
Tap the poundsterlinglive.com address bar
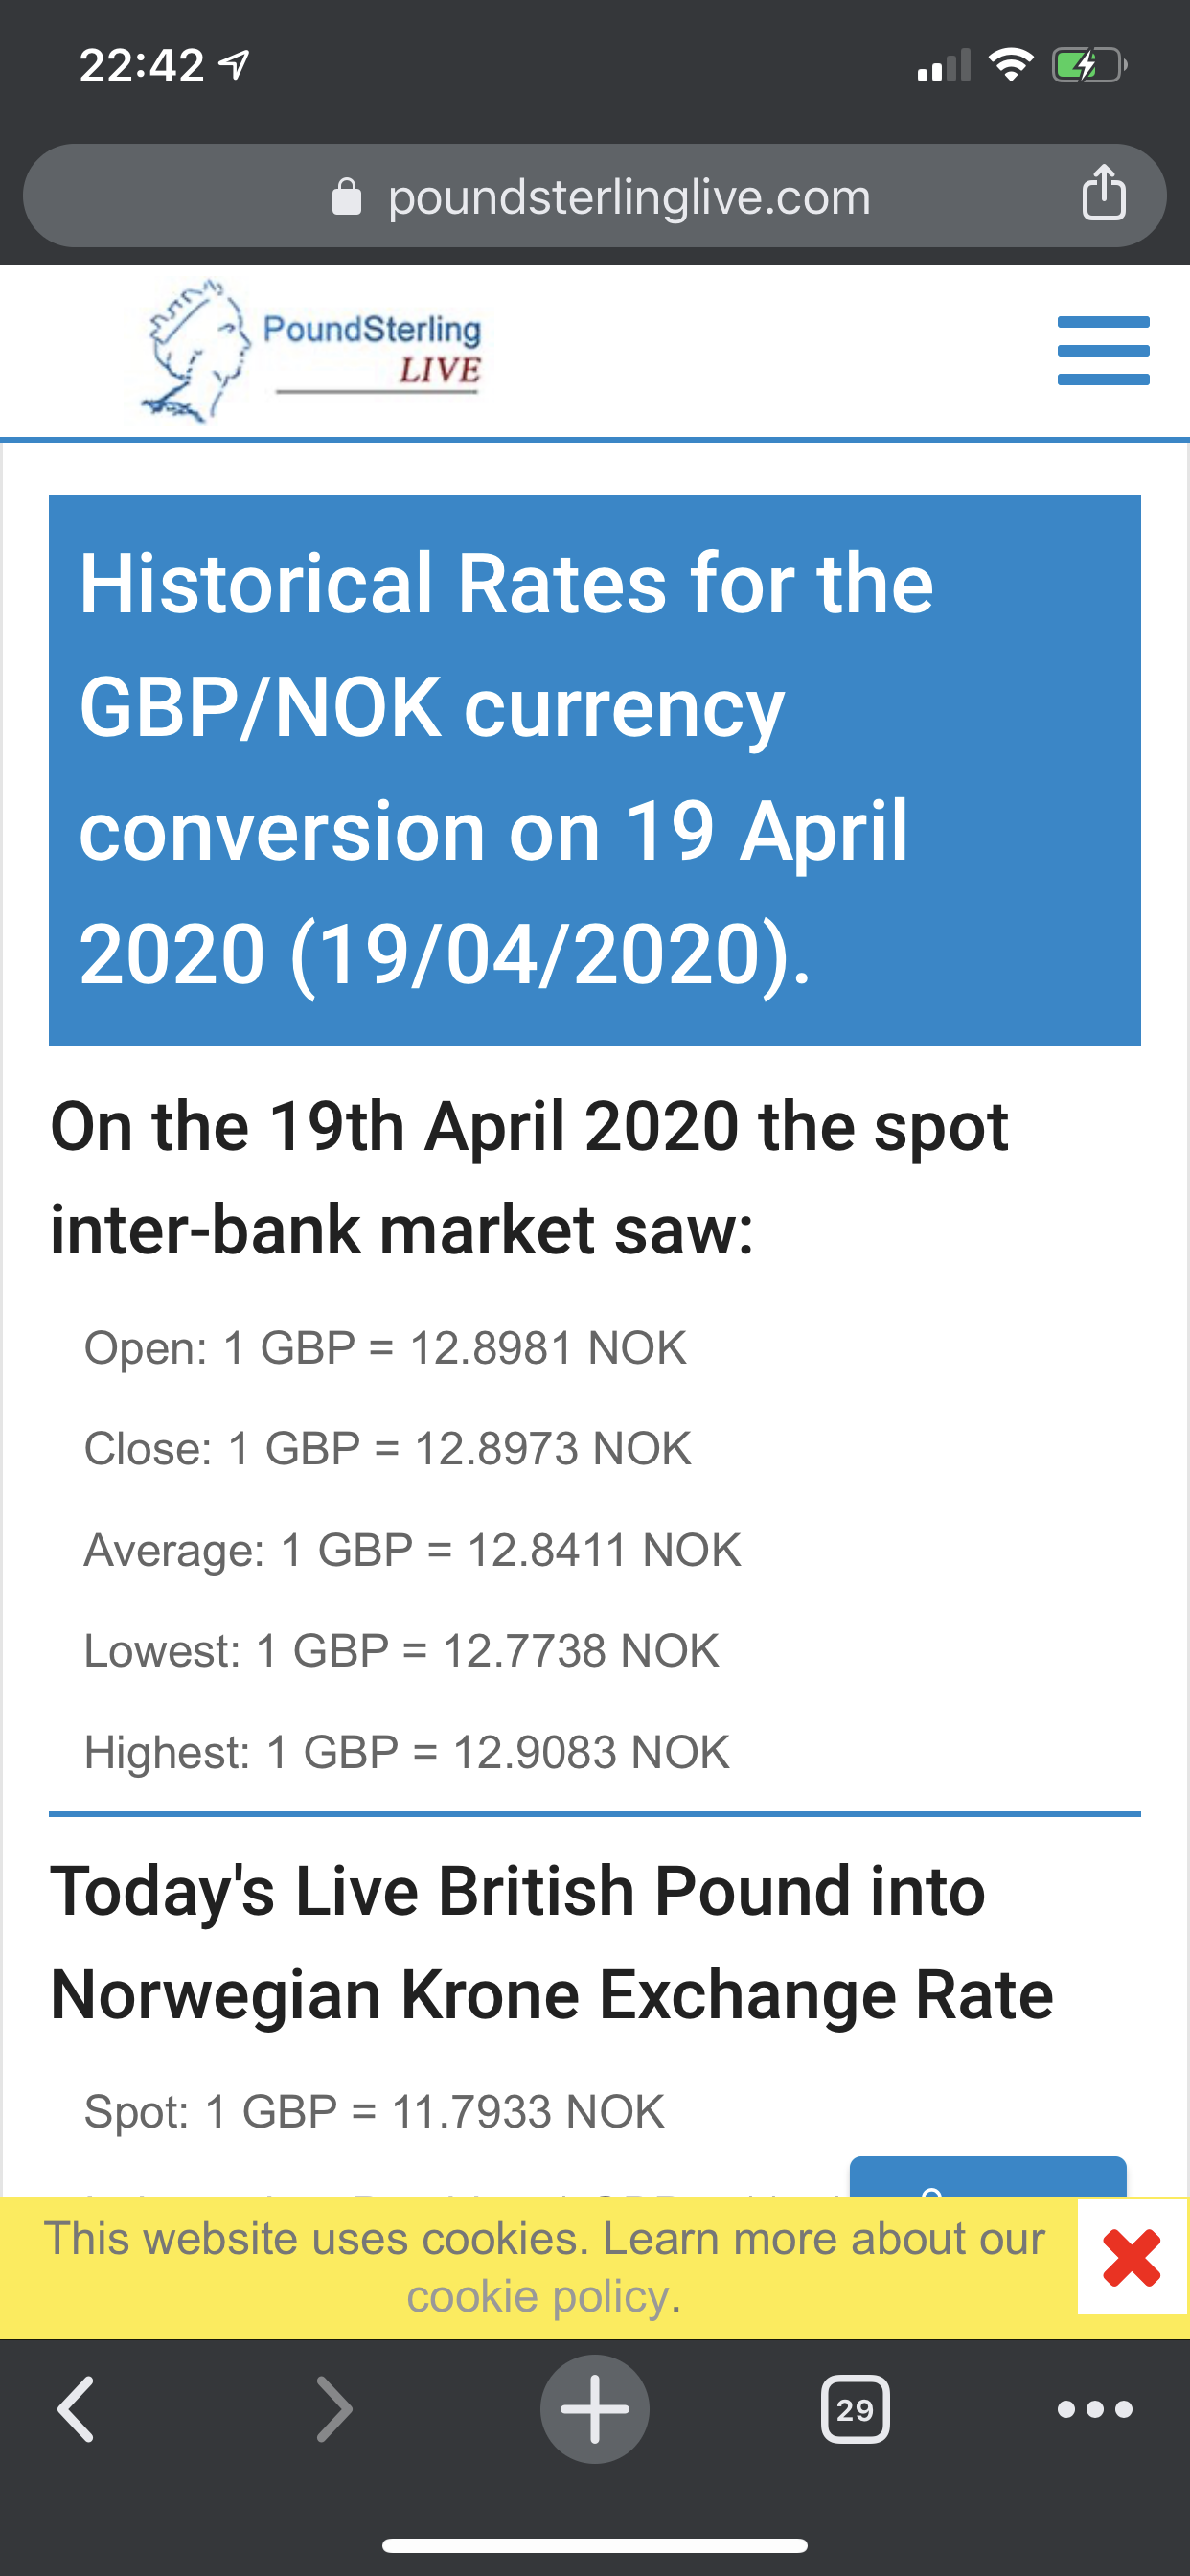coord(595,196)
